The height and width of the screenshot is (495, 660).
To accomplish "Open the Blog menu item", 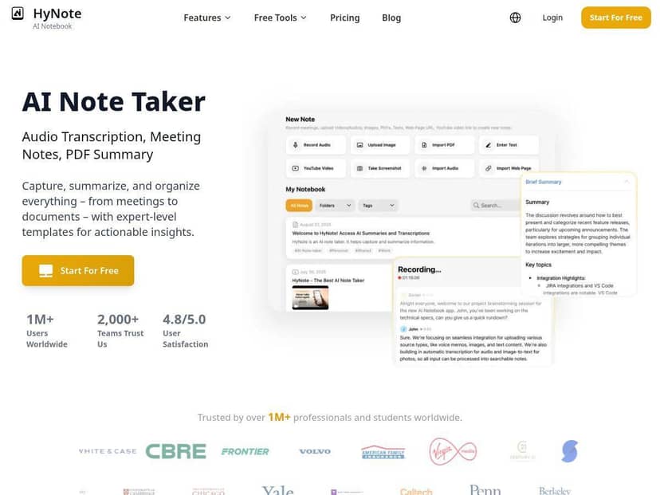I will click(391, 18).
